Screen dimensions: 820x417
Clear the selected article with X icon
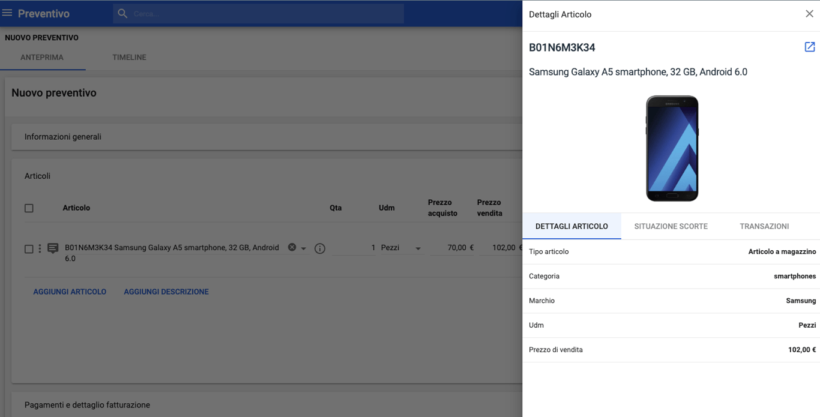coord(292,247)
